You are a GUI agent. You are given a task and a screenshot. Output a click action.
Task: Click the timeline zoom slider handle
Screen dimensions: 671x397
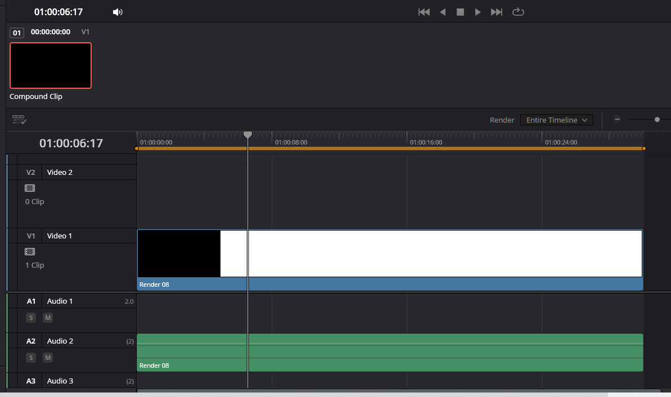coord(657,119)
